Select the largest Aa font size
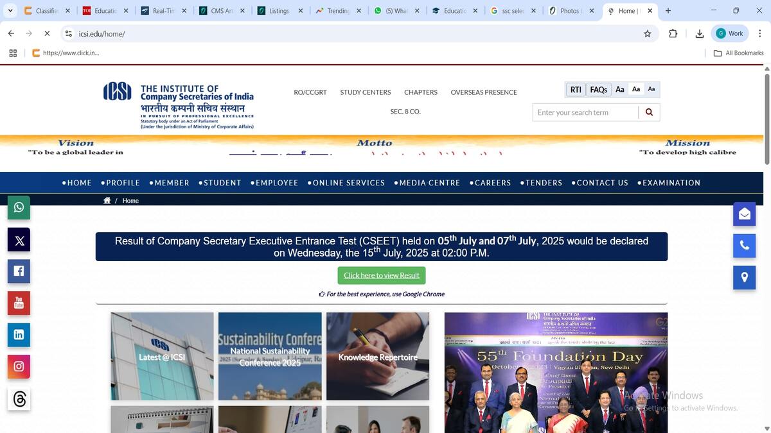Image resolution: width=771 pixels, height=433 pixels. coord(620,90)
